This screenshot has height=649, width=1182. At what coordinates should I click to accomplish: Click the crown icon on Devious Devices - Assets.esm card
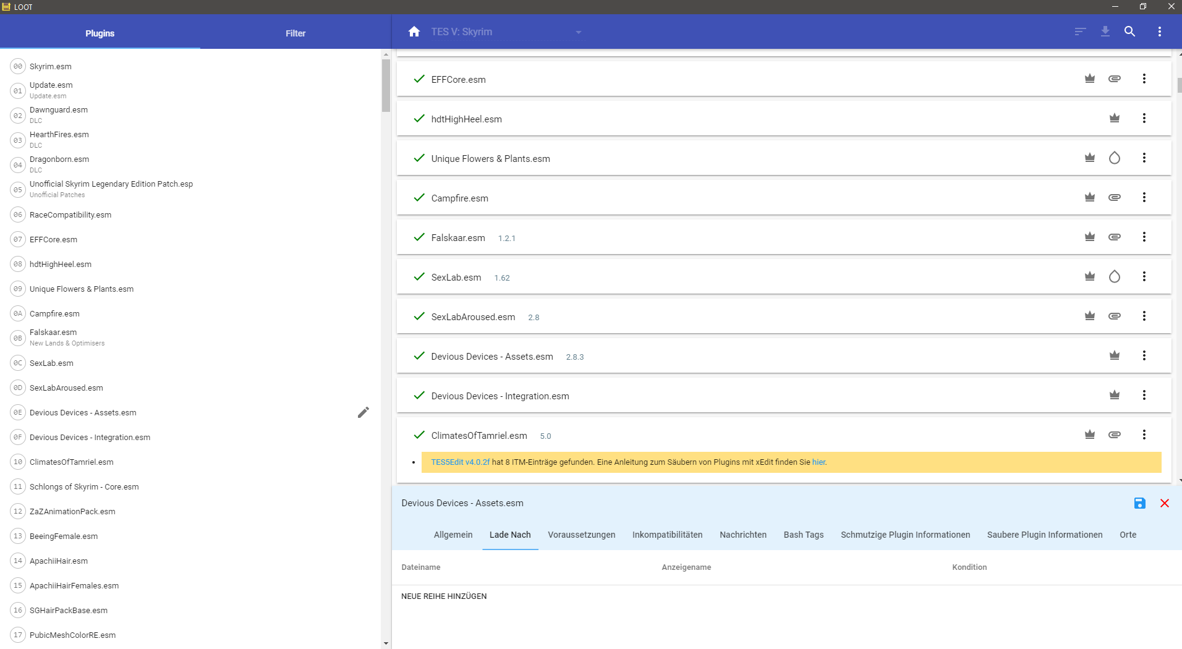pyautogui.click(x=1115, y=355)
